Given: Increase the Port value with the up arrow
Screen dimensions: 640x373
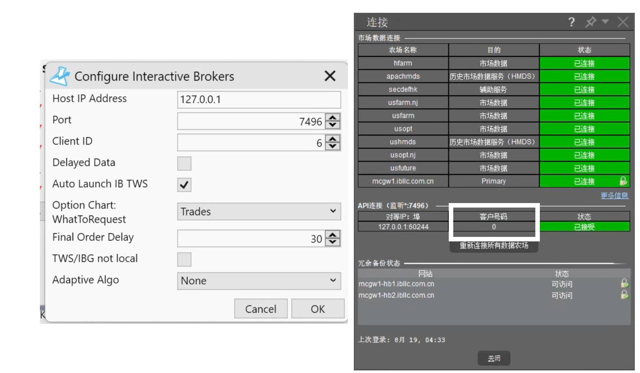Looking at the screenshot, I should click(x=333, y=117).
